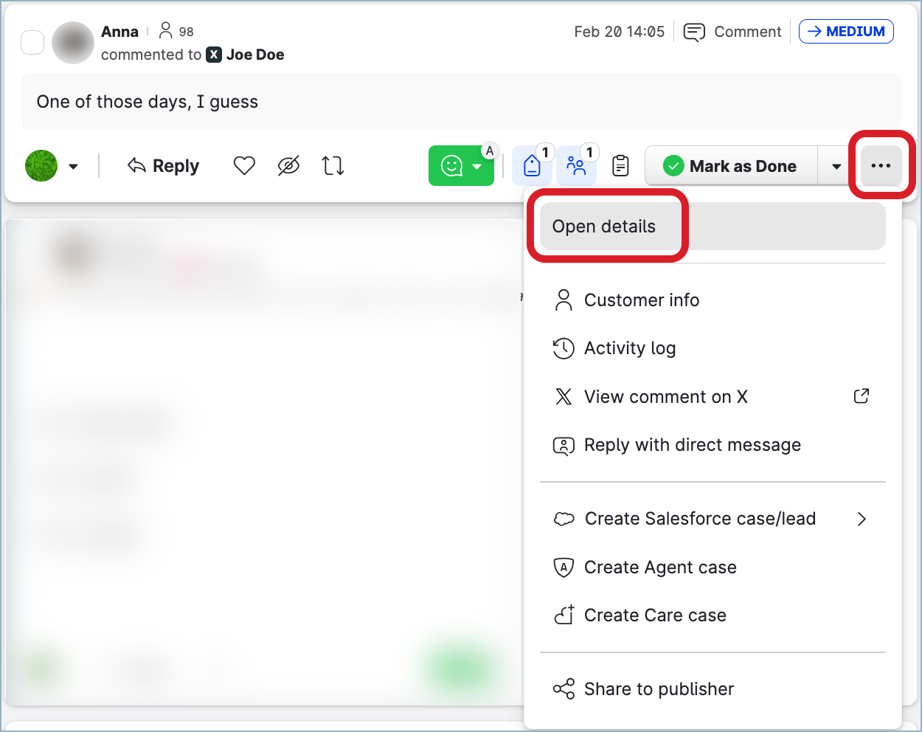922x732 pixels.
Task: Tick the checkbox next to Anna's comment
Action: (x=32, y=43)
